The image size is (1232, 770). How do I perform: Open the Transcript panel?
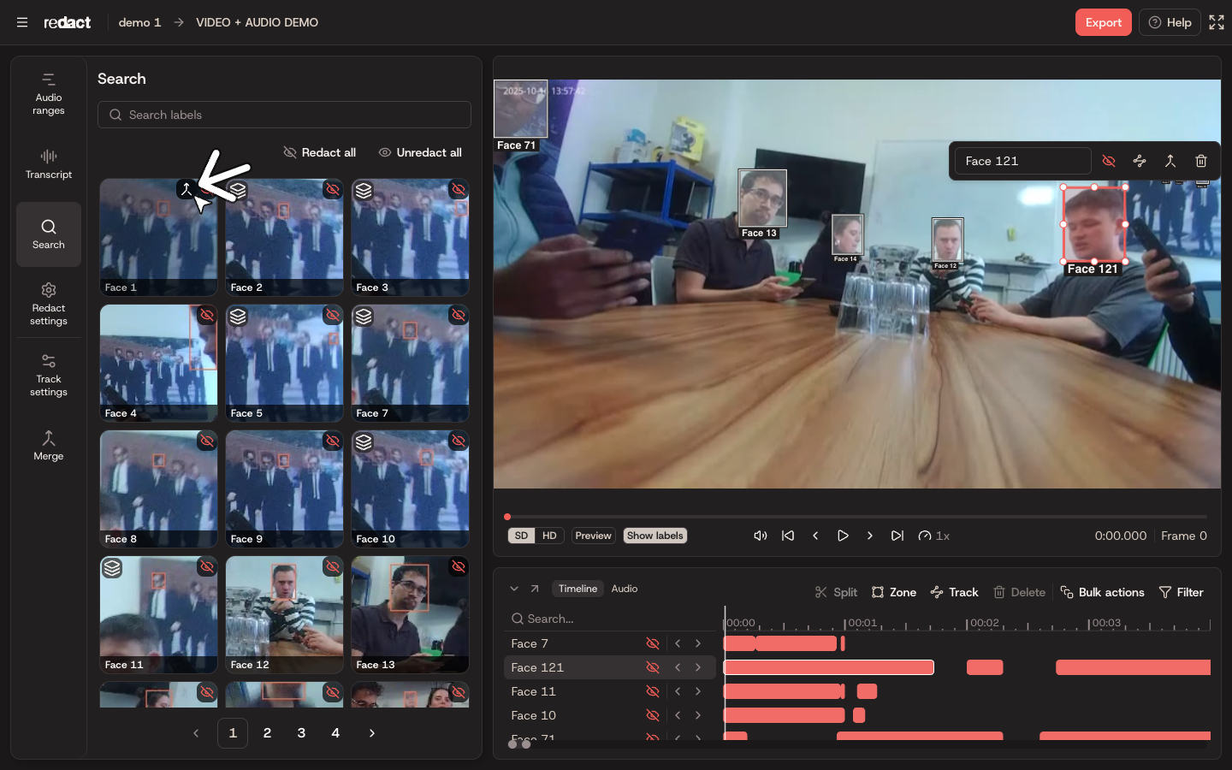click(49, 164)
